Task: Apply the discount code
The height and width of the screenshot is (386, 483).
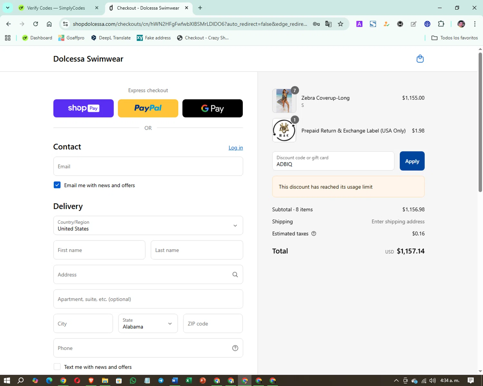Action: coord(412,161)
